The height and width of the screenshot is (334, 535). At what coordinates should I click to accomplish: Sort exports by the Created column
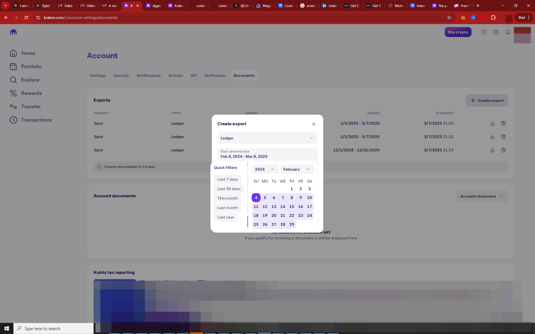[x=444, y=113]
